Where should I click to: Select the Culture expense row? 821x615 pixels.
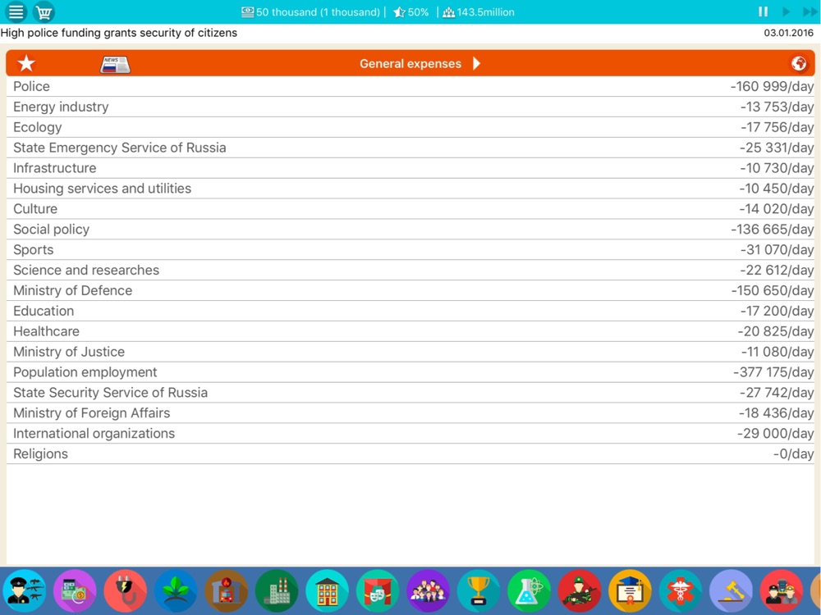coord(410,208)
